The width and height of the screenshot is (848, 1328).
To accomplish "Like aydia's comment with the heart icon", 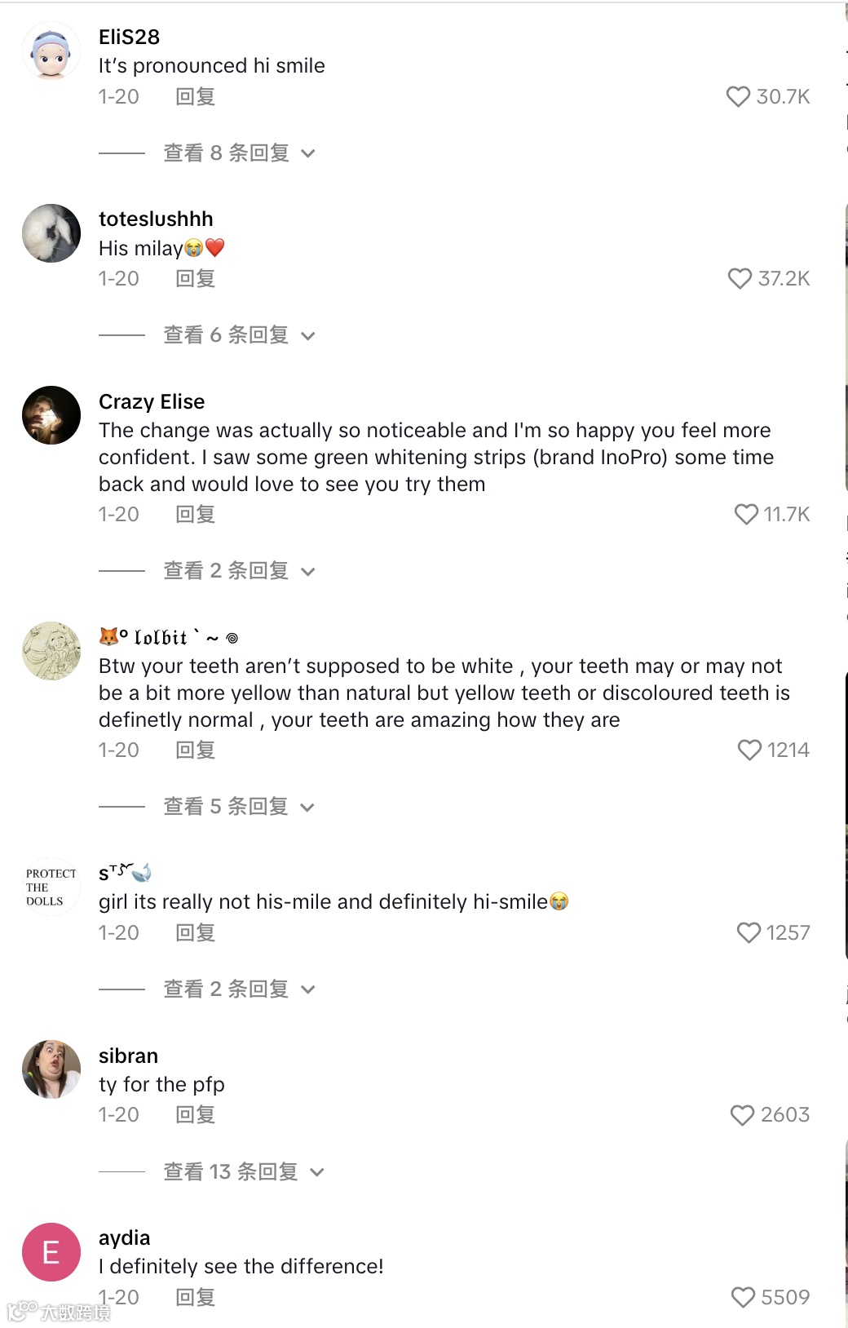I will (743, 1297).
